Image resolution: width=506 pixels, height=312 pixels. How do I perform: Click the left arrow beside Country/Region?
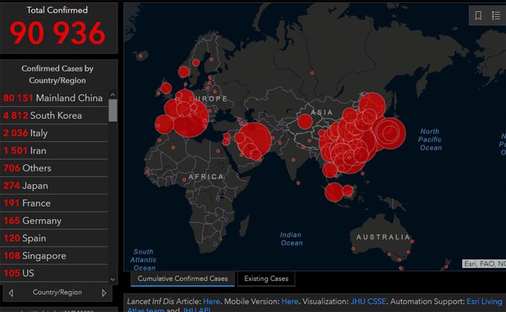click(10, 293)
